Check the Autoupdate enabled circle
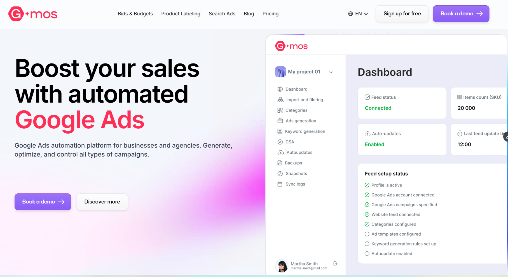Image resolution: width=508 pixels, height=277 pixels. point(367,254)
